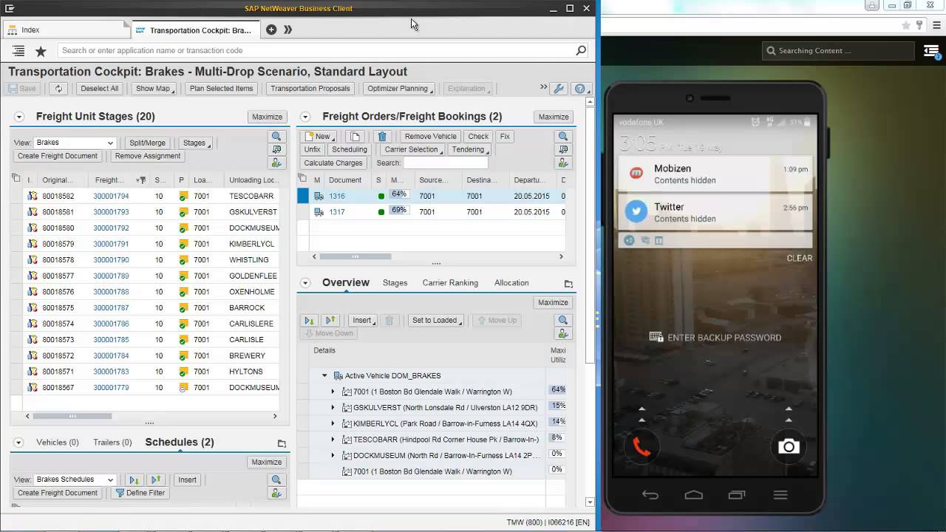Switch to the Index tab
This screenshot has height=532, width=946.
(67, 30)
